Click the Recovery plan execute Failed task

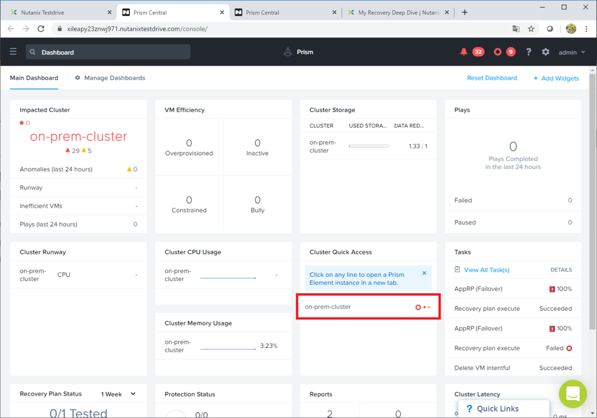point(513,348)
